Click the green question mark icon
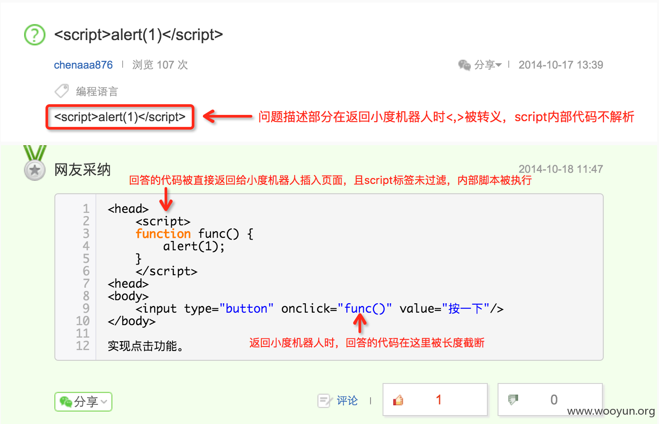The height and width of the screenshot is (424, 659). (35, 35)
